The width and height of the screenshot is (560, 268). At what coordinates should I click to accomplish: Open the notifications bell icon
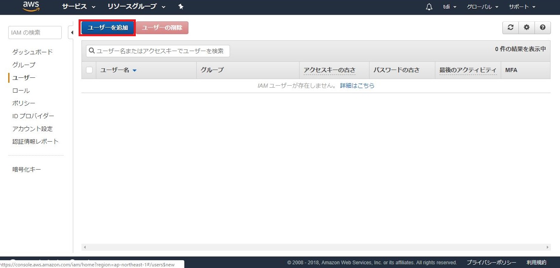[429, 7]
